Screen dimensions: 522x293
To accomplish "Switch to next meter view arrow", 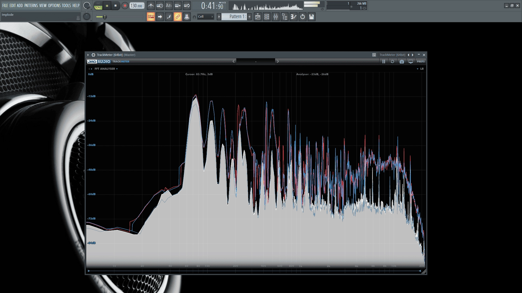I will (x=92, y=69).
